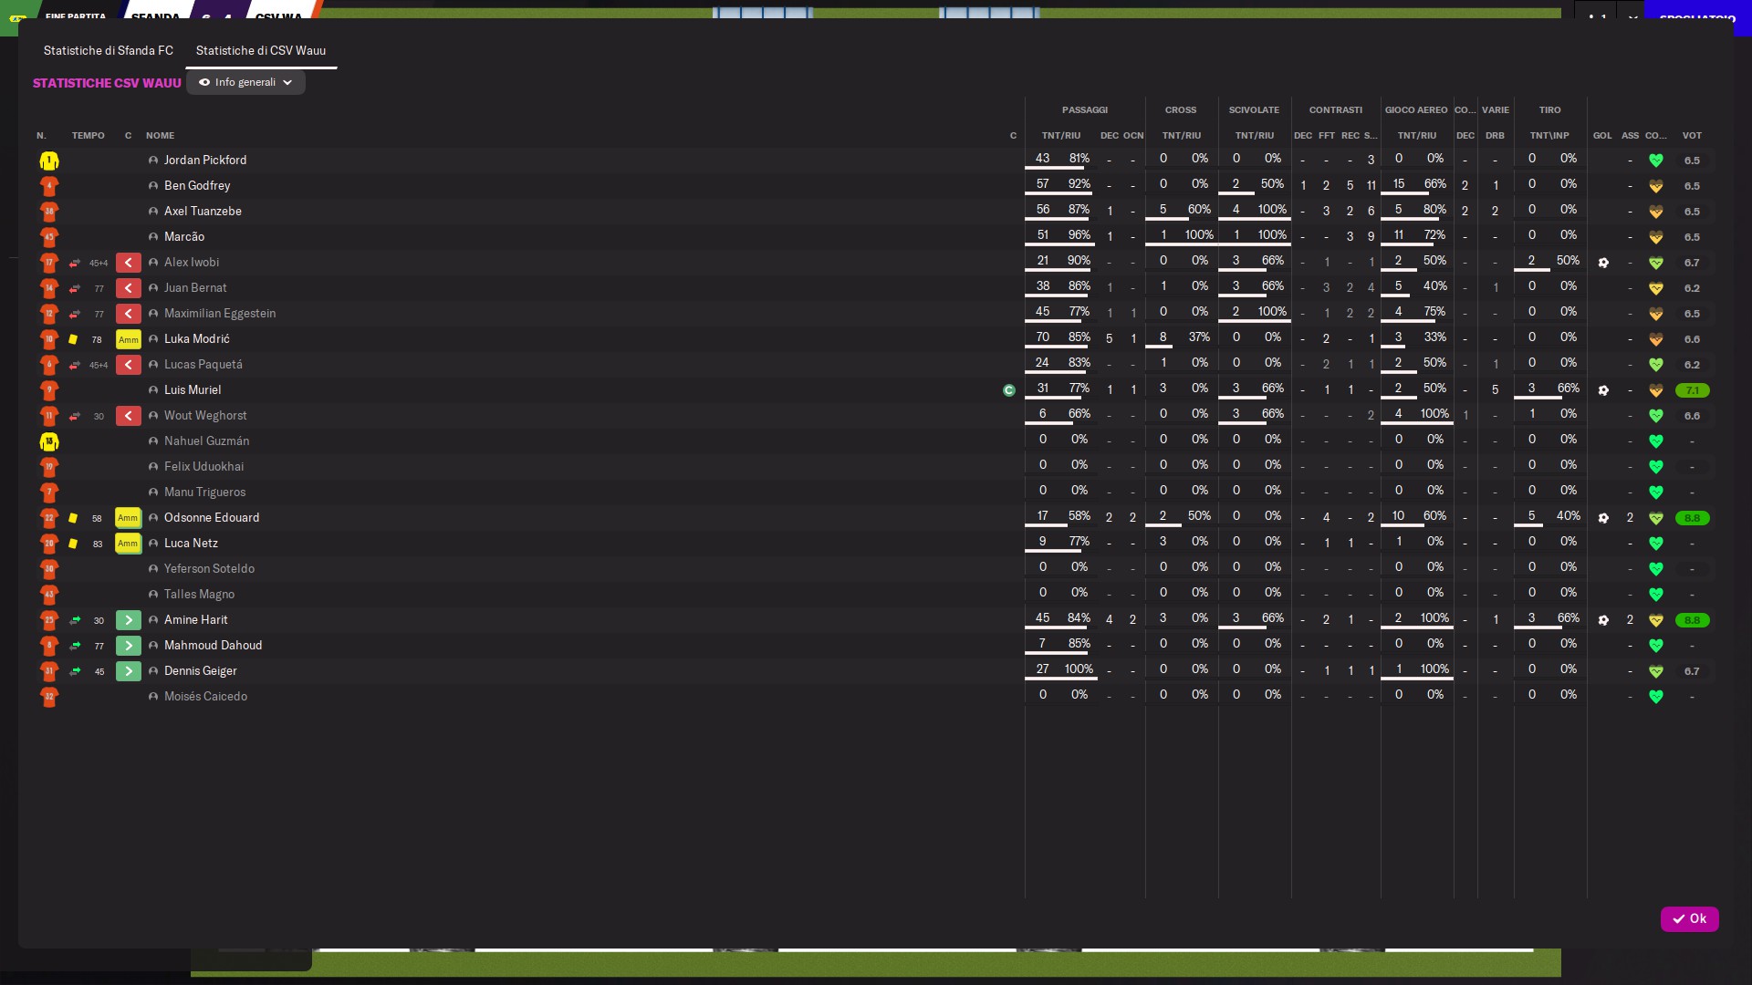Open Luis Muriel's player profile

coord(193,390)
